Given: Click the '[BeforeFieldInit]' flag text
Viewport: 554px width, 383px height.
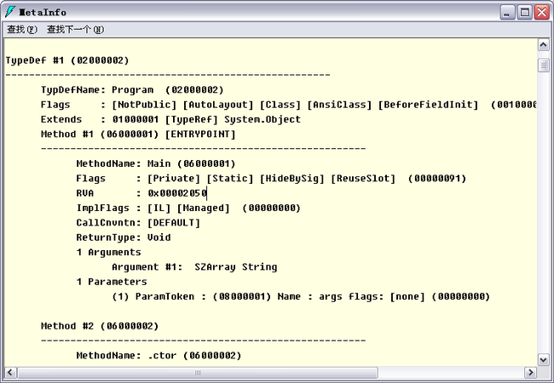Looking at the screenshot, I should coord(428,105).
